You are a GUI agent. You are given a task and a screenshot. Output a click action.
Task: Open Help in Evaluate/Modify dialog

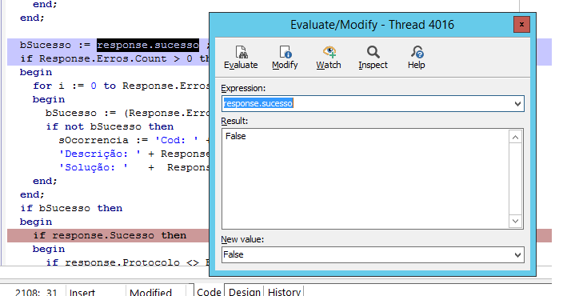click(416, 58)
